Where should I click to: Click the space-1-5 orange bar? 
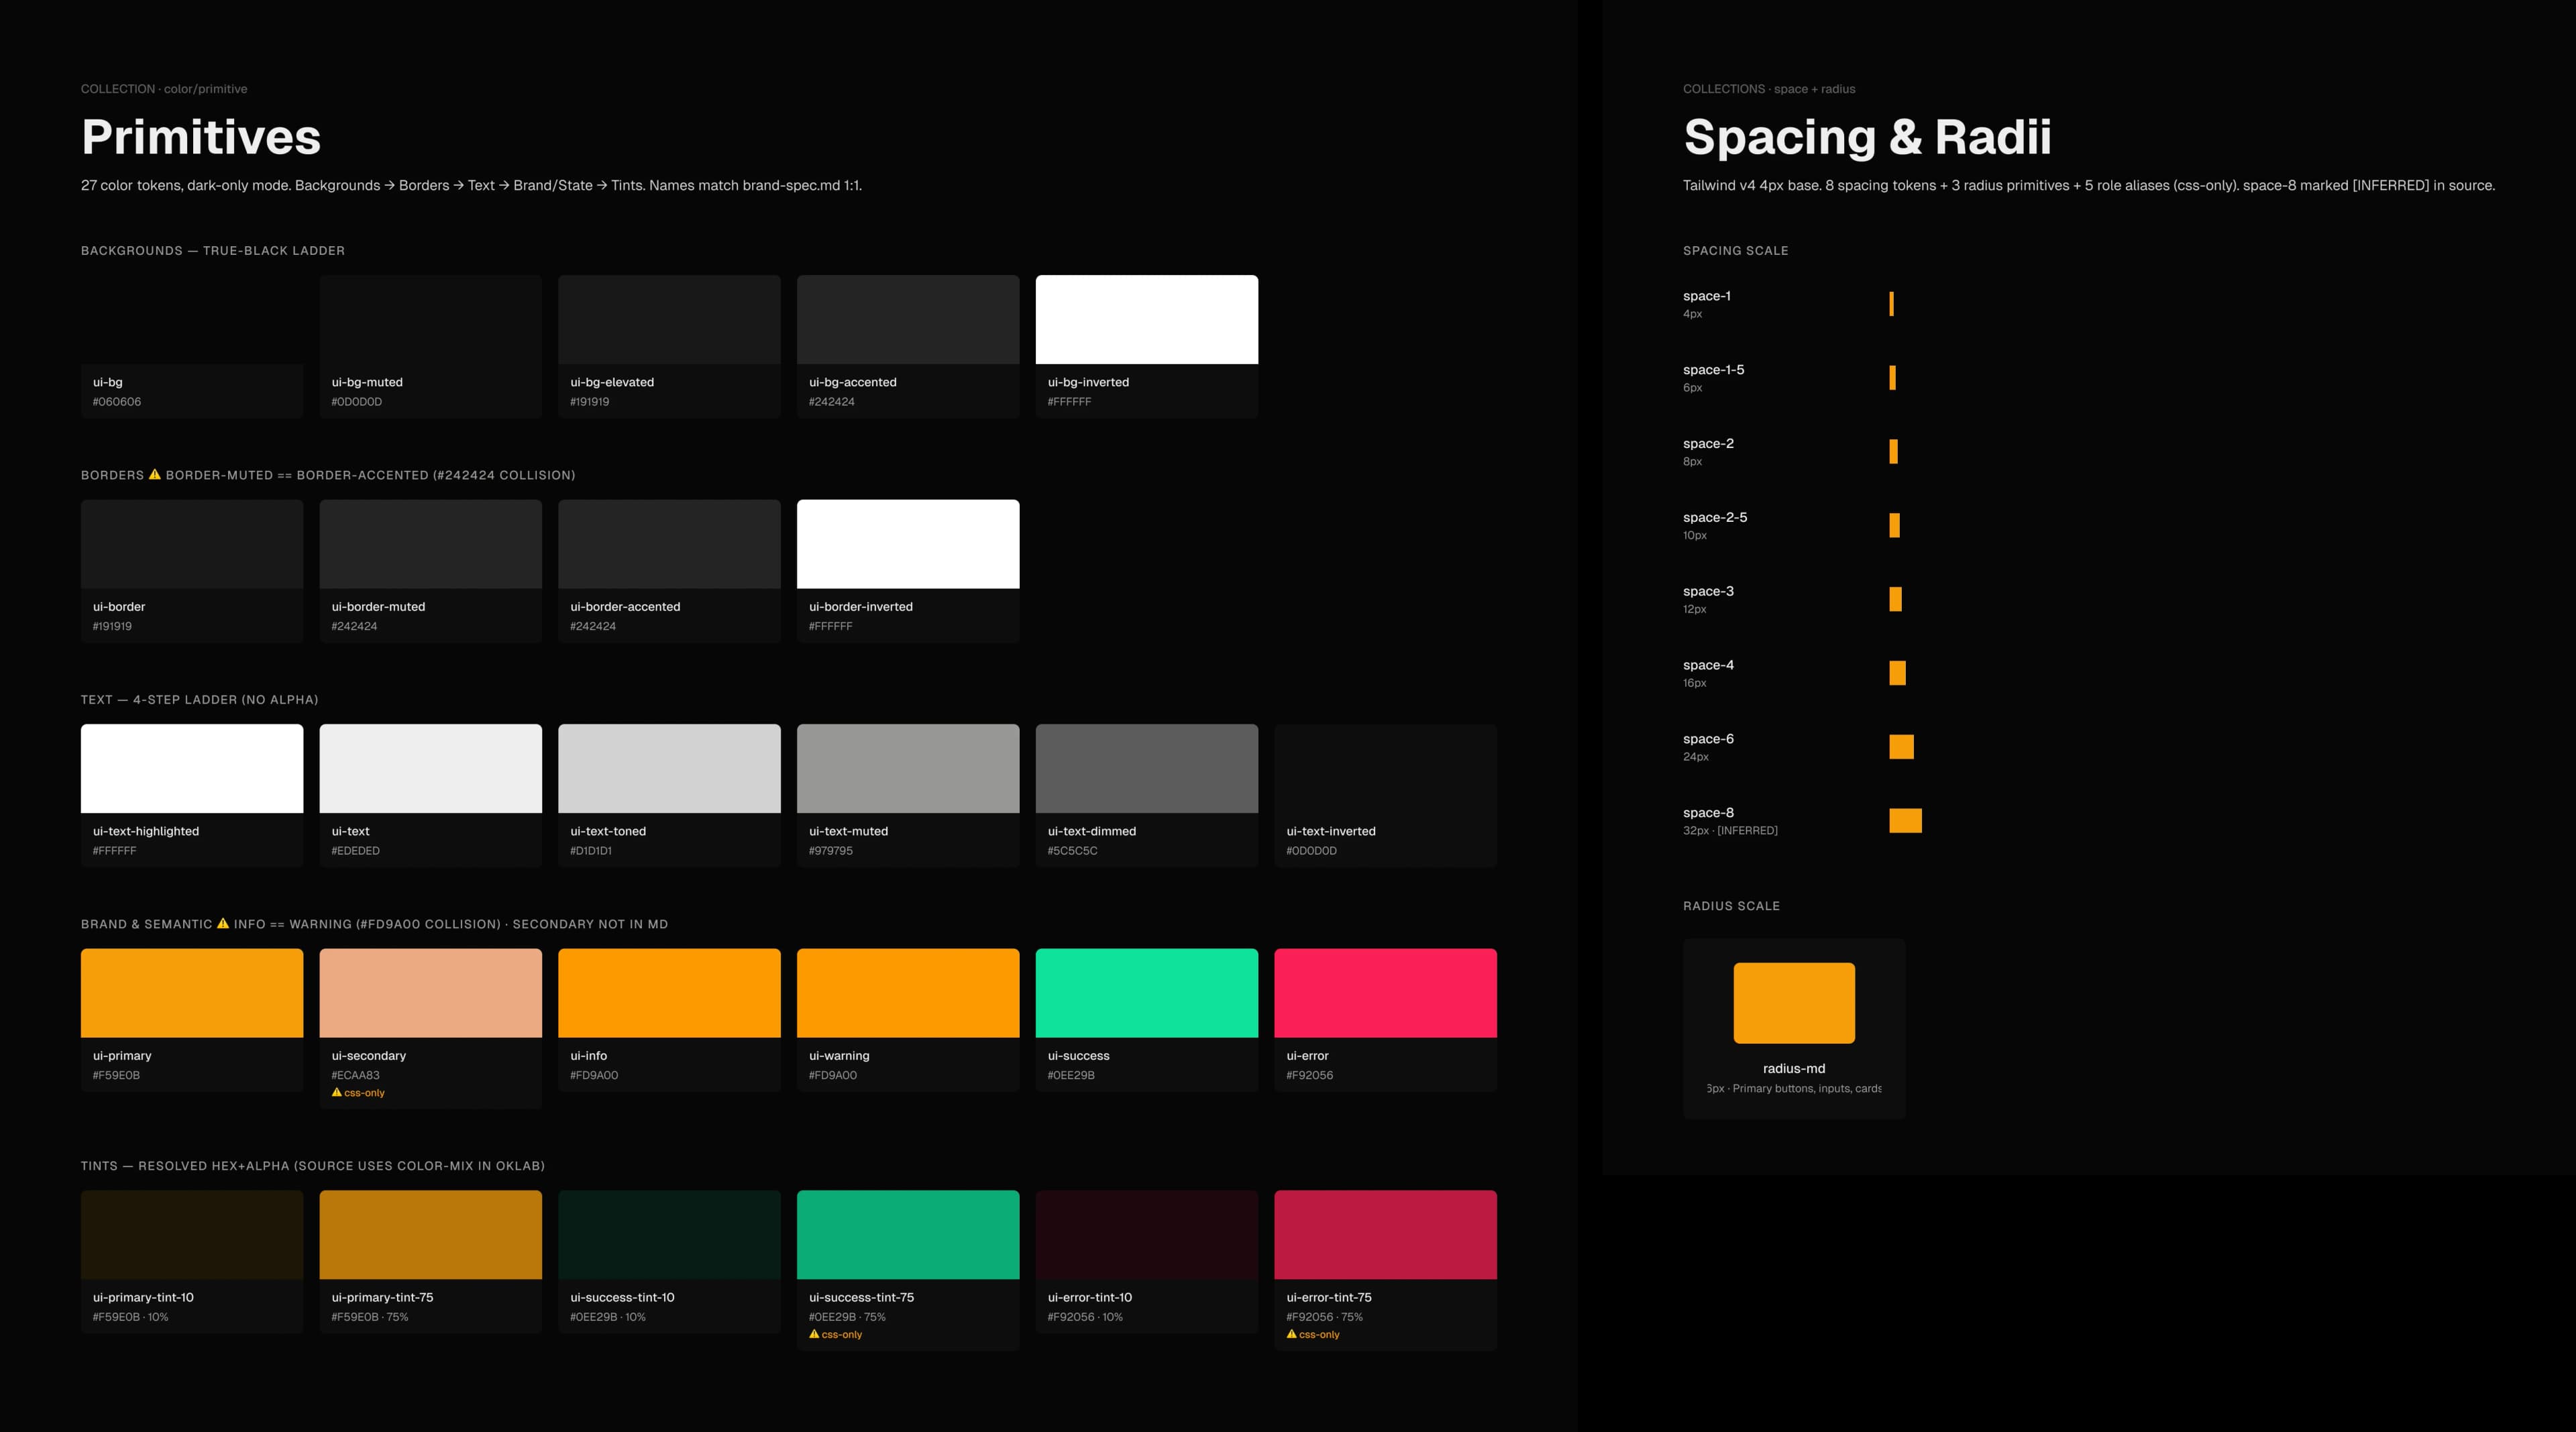coord(1892,378)
